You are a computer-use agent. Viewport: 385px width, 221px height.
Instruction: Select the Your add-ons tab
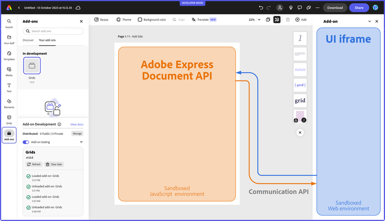coord(47,40)
